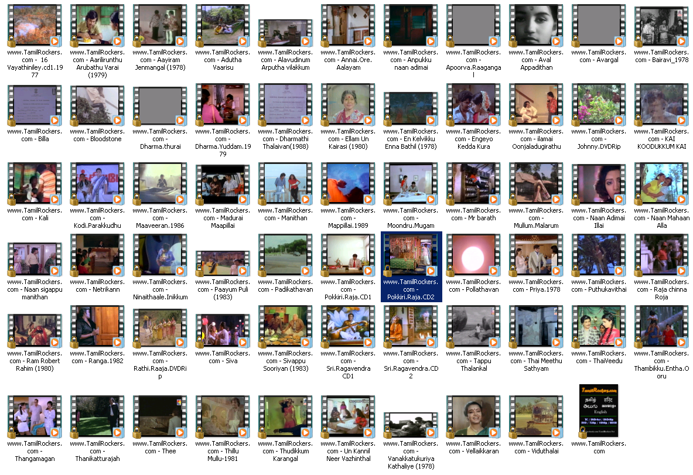This screenshot has height=475, width=693.
Task: Click the Puthukavithai video file icon
Action: point(599,255)
